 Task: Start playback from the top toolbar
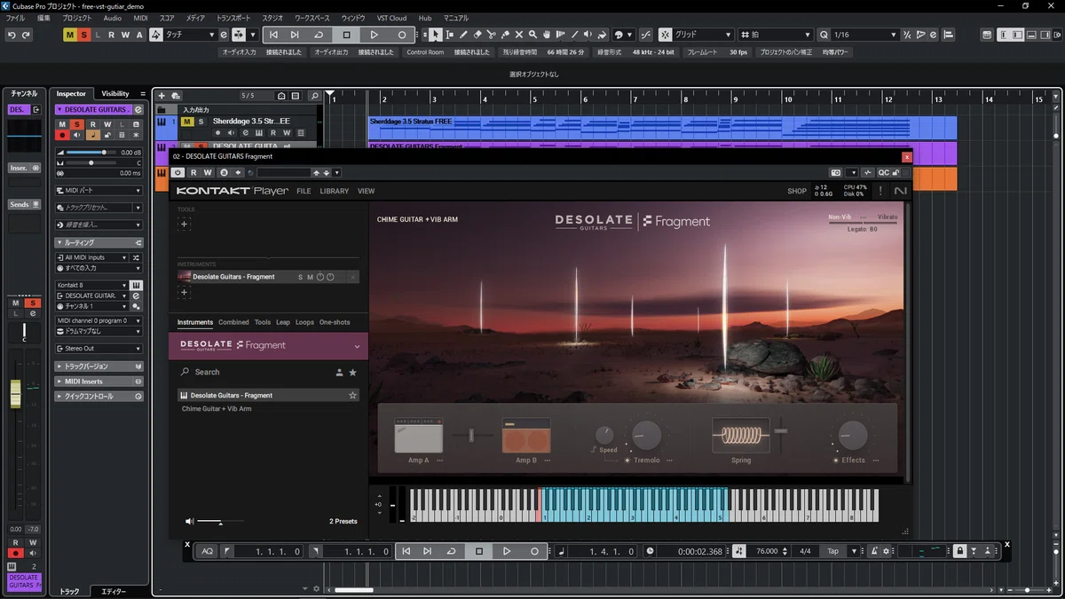[x=374, y=35]
